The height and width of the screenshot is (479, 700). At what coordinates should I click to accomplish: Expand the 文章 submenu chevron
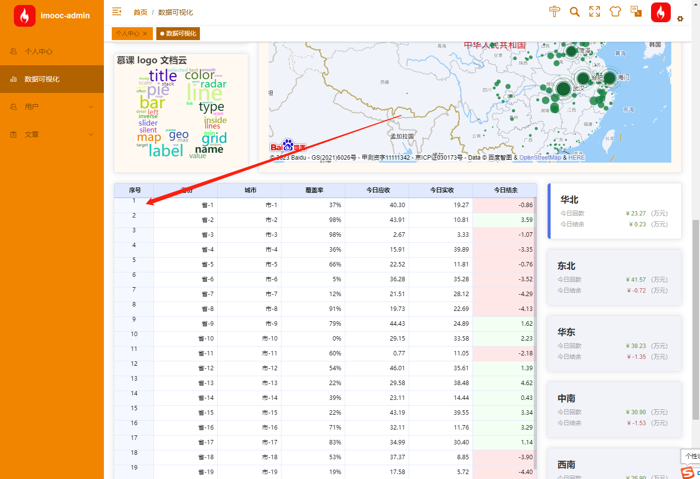[91, 134]
